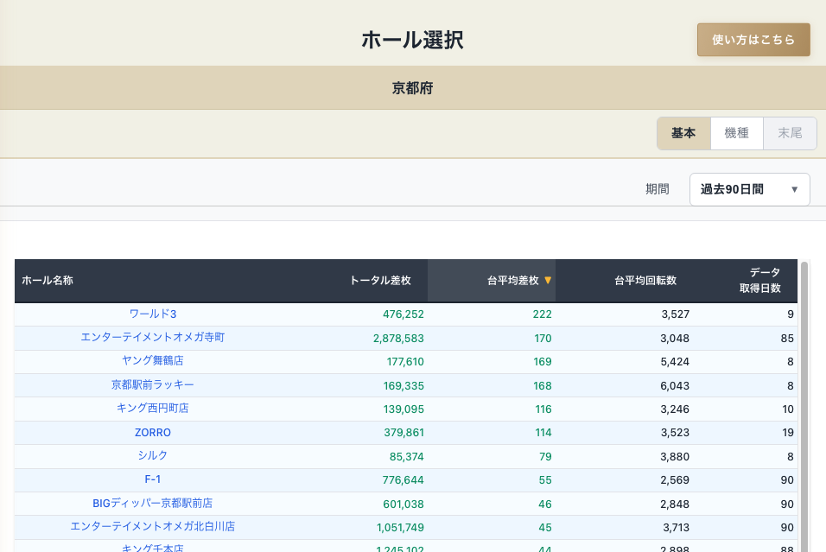
Task: Open the 京都駅前ラッキー hall link
Action: click(153, 384)
